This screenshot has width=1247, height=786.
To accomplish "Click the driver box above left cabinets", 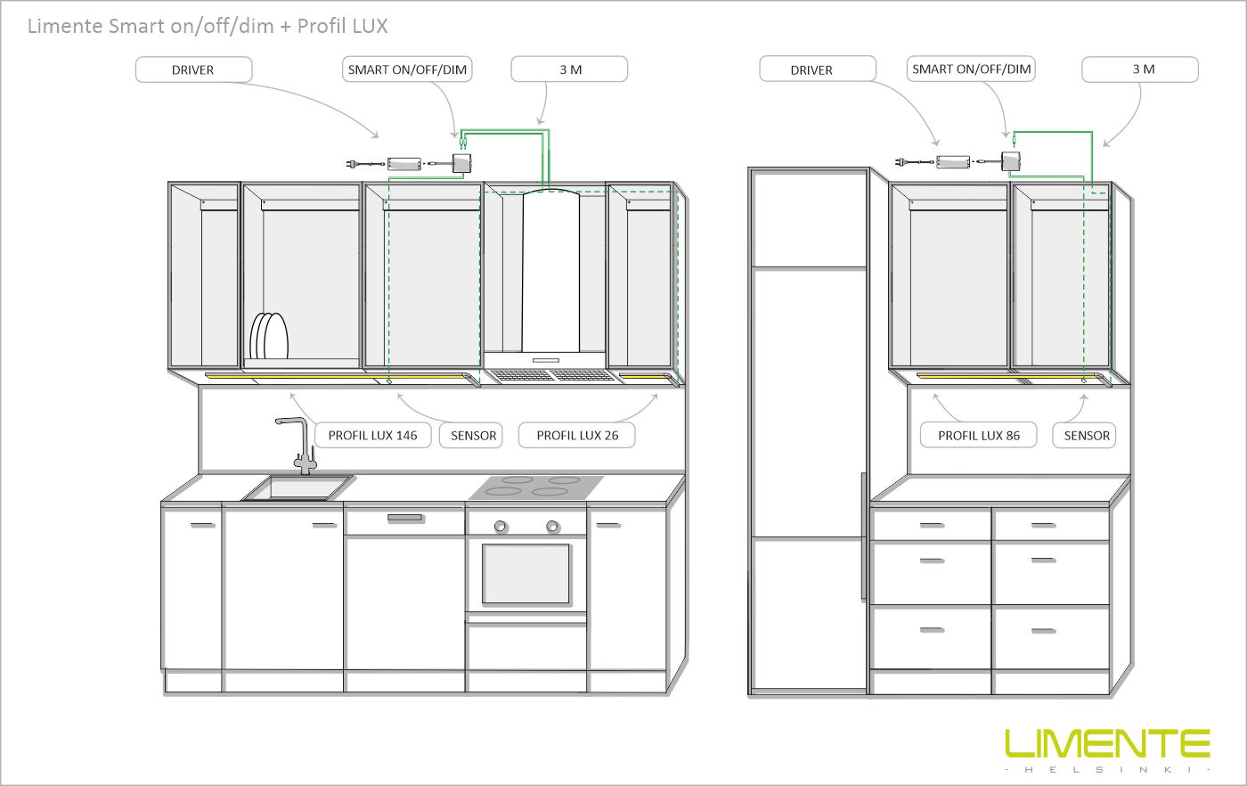I will point(404,164).
